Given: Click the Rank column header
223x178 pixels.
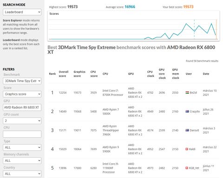Looking at the screenshot, I should pos(52,74).
